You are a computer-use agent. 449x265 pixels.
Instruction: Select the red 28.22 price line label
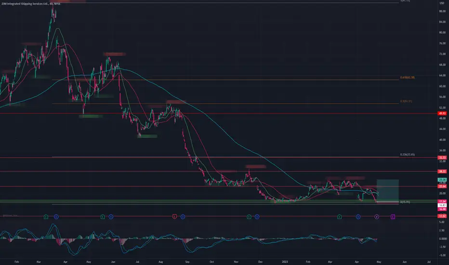(442, 172)
